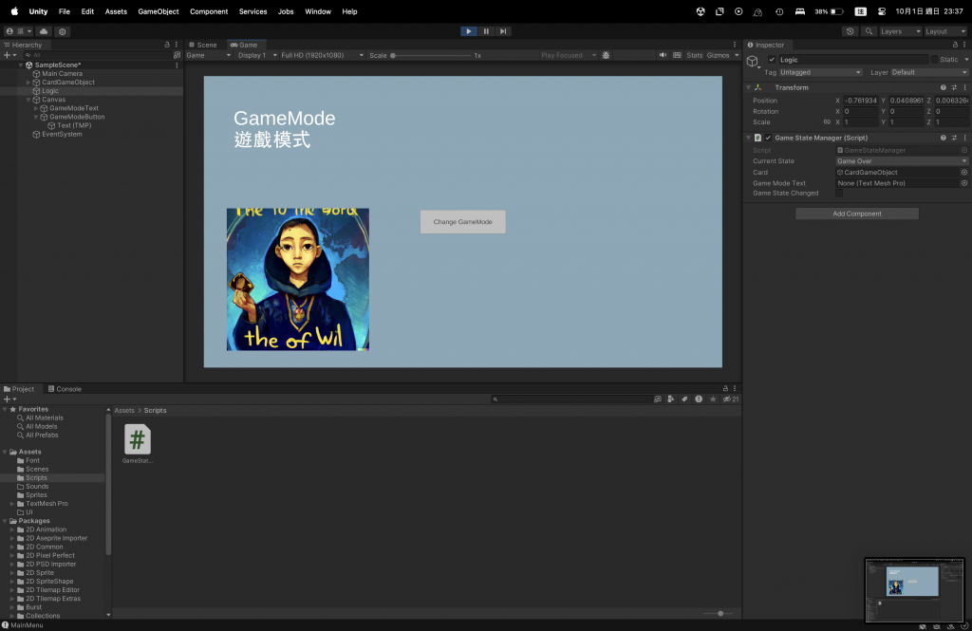Image resolution: width=972 pixels, height=631 pixels.
Task: Open the Unity version control gear icon
Action: (x=62, y=31)
